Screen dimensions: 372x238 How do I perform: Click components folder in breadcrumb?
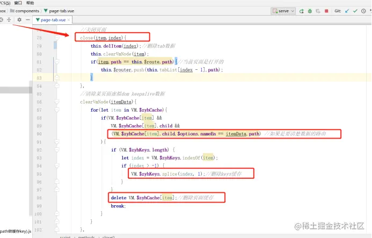[x=25, y=11]
